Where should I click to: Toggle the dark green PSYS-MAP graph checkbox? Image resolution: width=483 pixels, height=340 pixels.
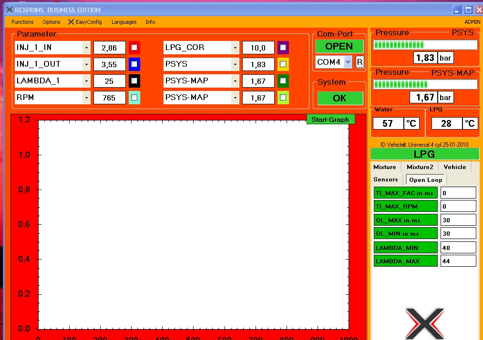[283, 81]
